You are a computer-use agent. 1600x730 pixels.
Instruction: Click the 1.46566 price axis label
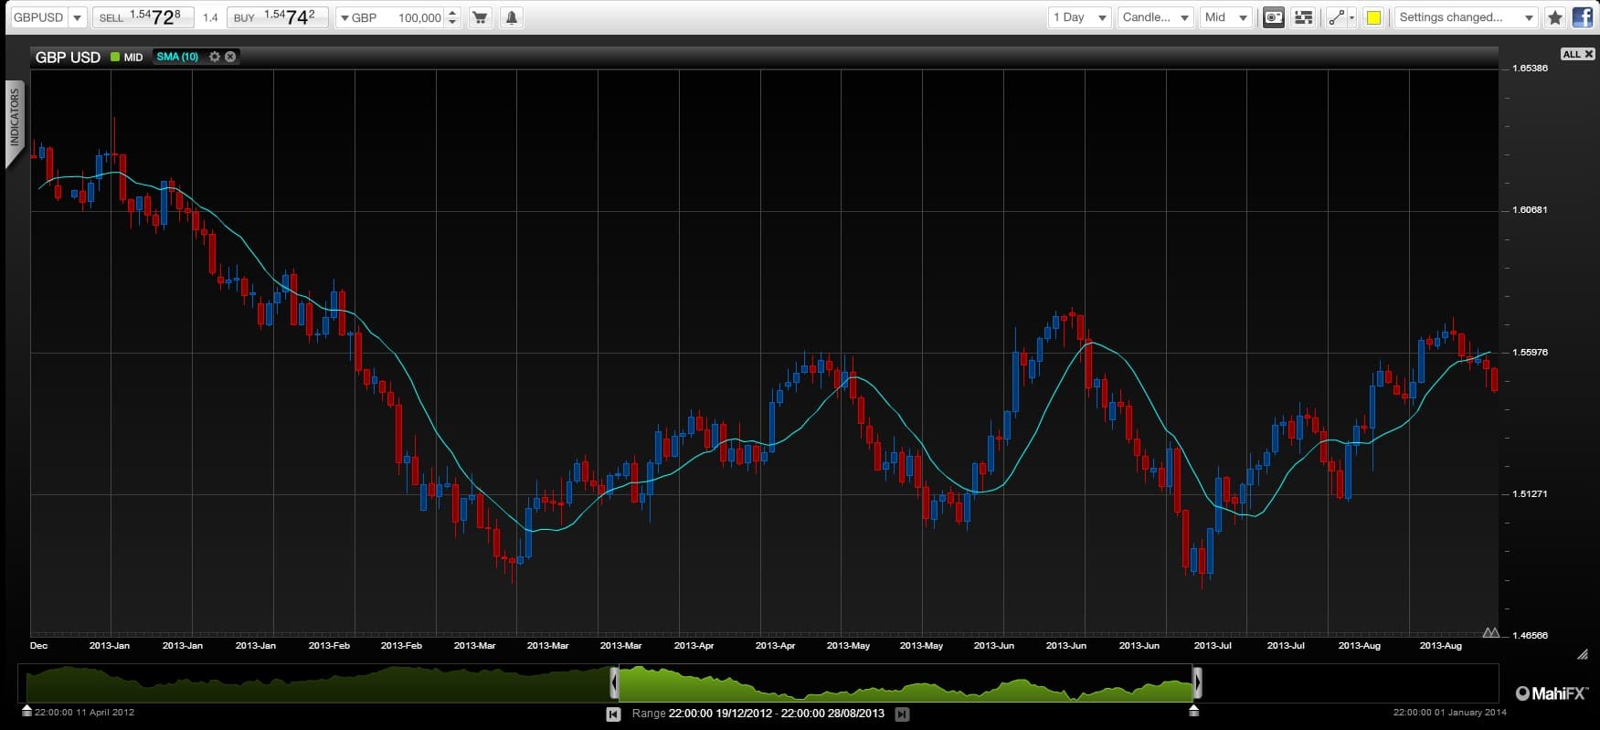[x=1530, y=636]
